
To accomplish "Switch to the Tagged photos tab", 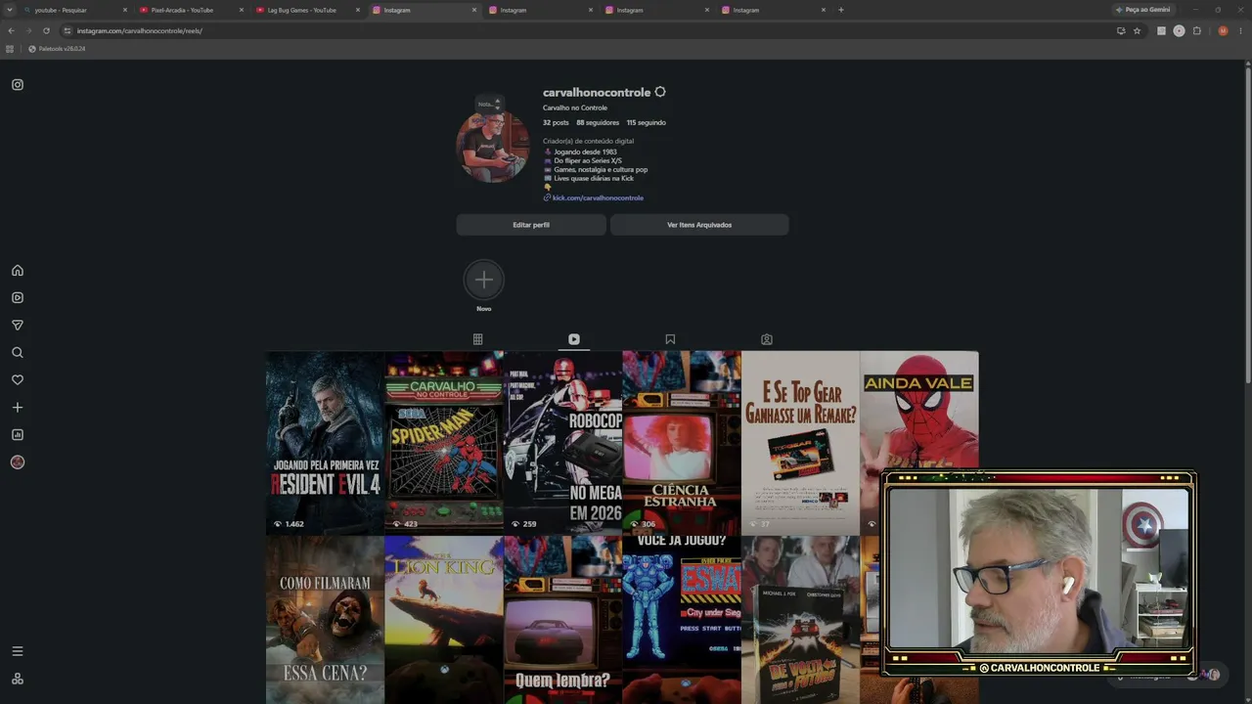I will click(x=767, y=339).
